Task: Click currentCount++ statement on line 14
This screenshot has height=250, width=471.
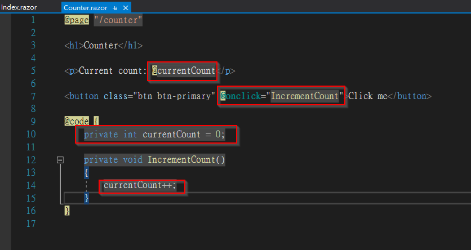Action: pos(140,185)
